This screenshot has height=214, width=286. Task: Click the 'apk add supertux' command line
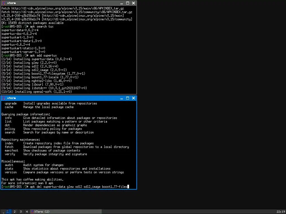pos(29,55)
